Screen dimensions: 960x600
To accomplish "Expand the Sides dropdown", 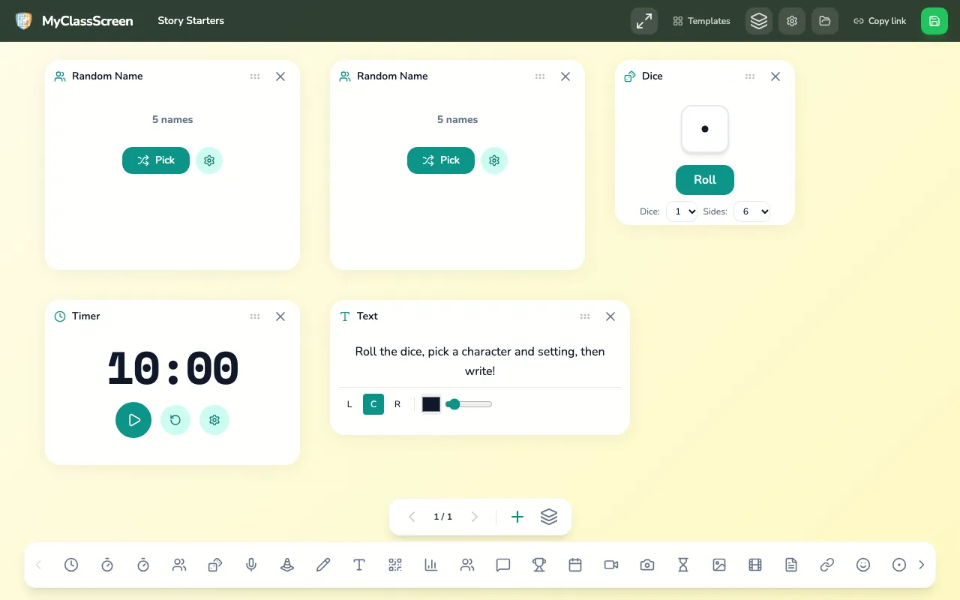I will pyautogui.click(x=751, y=211).
